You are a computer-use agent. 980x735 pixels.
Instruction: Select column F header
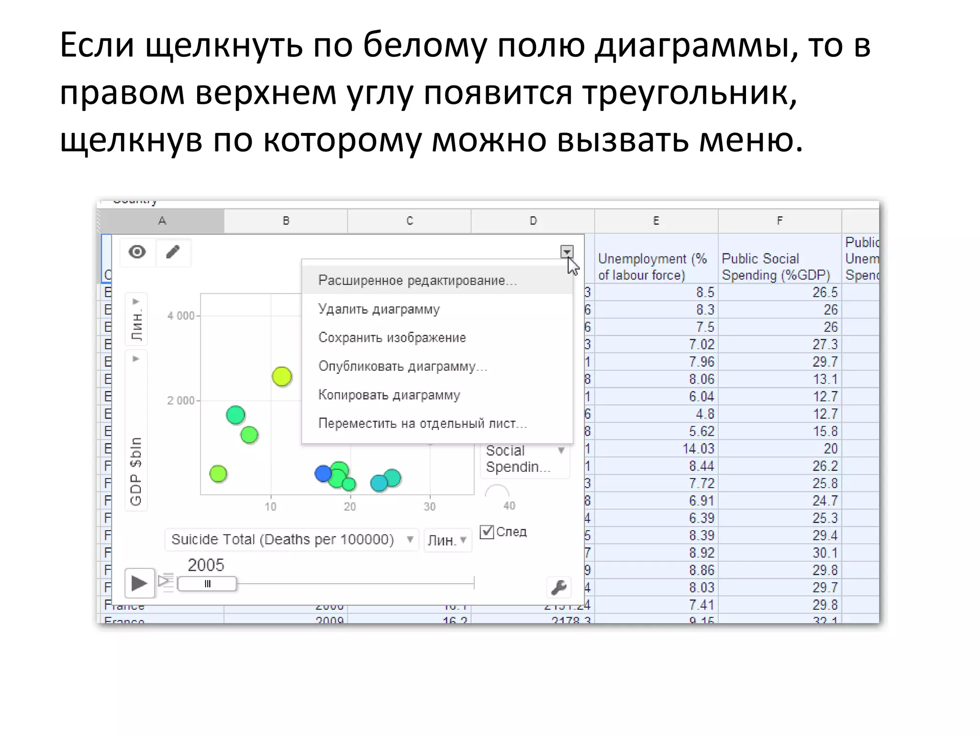(x=780, y=221)
